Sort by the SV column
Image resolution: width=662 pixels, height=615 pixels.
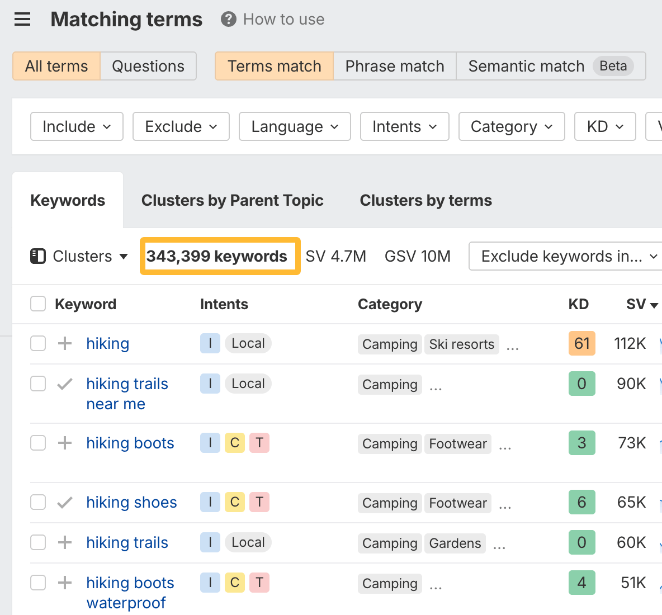coord(642,304)
